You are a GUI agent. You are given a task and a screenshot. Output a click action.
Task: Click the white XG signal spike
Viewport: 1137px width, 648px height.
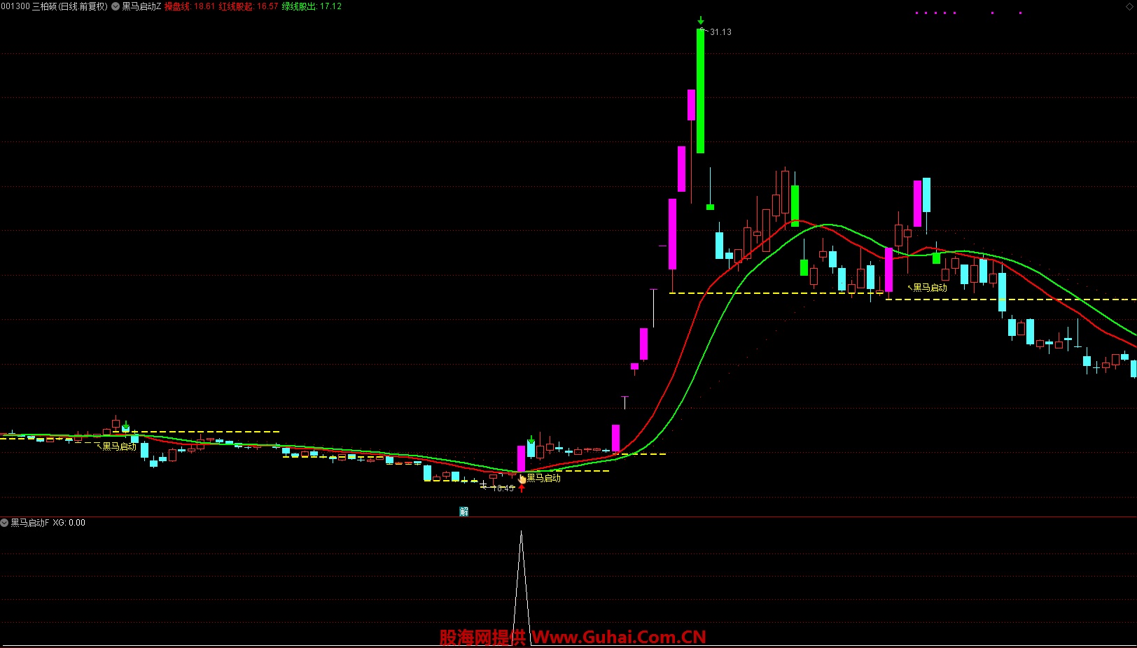(521, 586)
